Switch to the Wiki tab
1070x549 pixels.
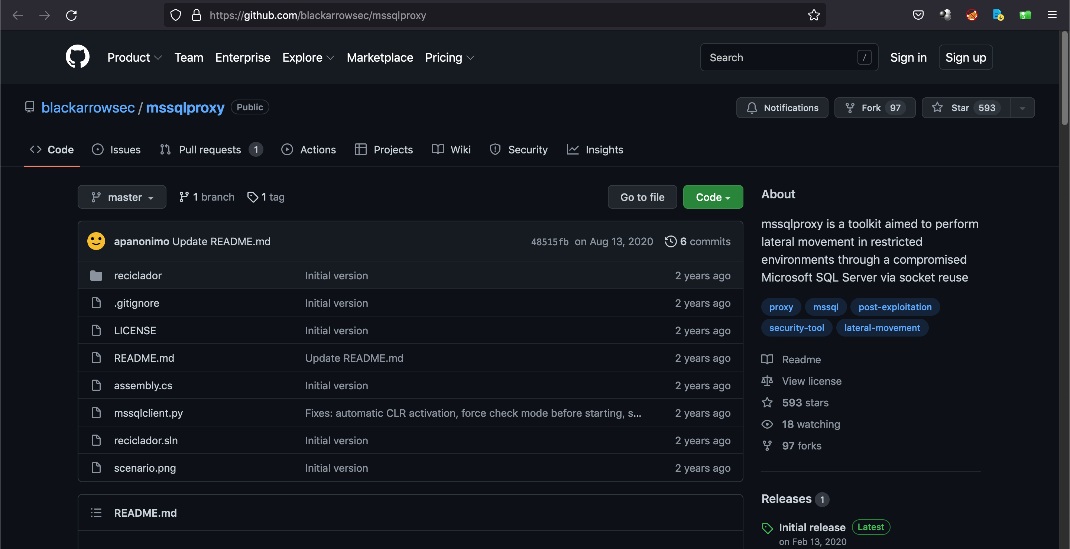tap(451, 149)
